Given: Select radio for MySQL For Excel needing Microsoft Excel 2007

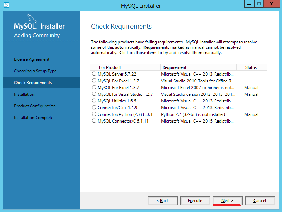Looking at the screenshot, I should point(94,87).
